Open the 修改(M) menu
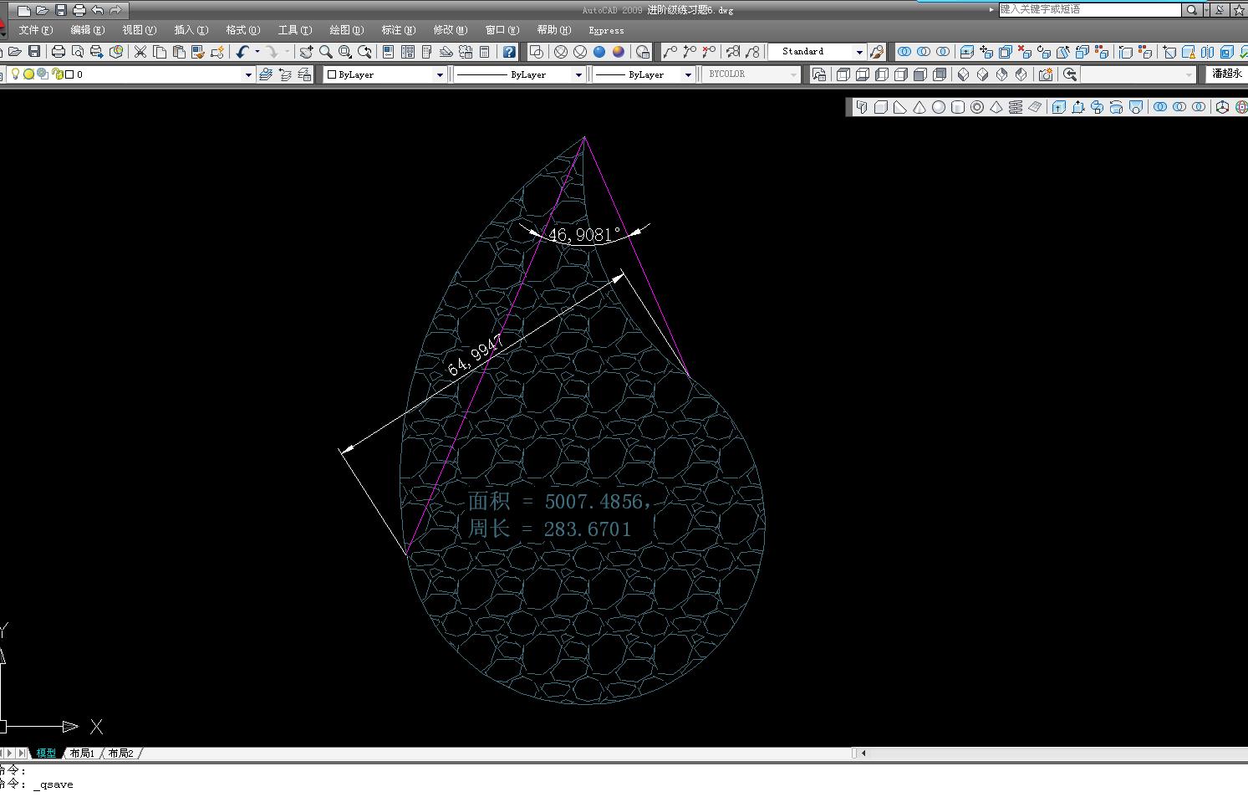Image resolution: width=1248 pixels, height=797 pixels. point(450,30)
